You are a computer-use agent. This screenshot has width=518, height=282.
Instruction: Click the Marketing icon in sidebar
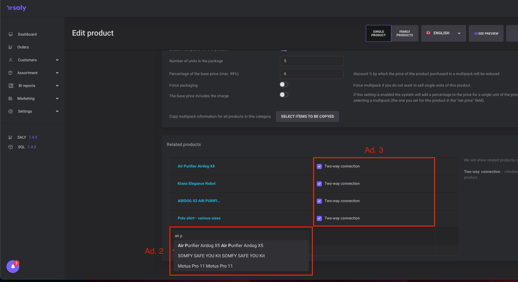(10, 98)
